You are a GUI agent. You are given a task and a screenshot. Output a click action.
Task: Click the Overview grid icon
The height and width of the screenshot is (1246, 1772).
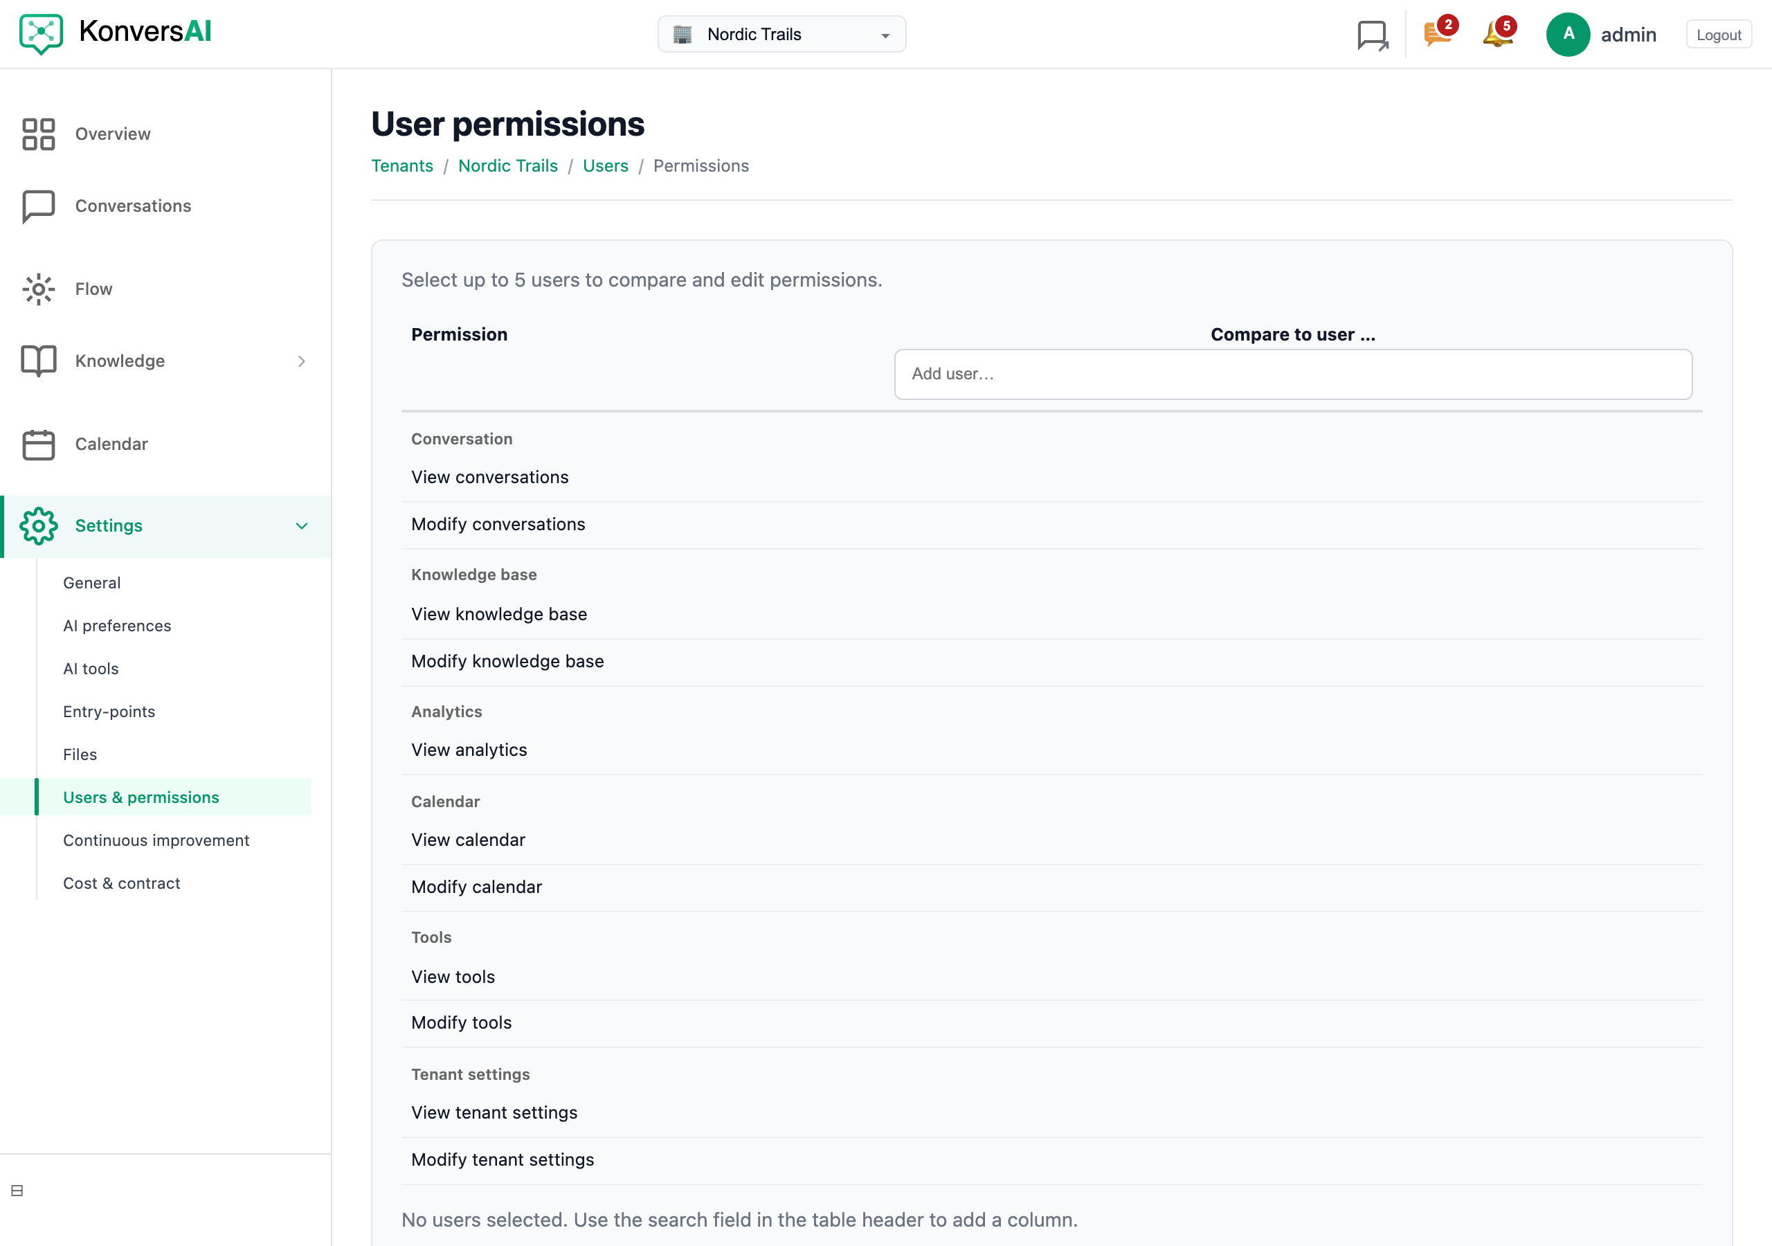39,134
